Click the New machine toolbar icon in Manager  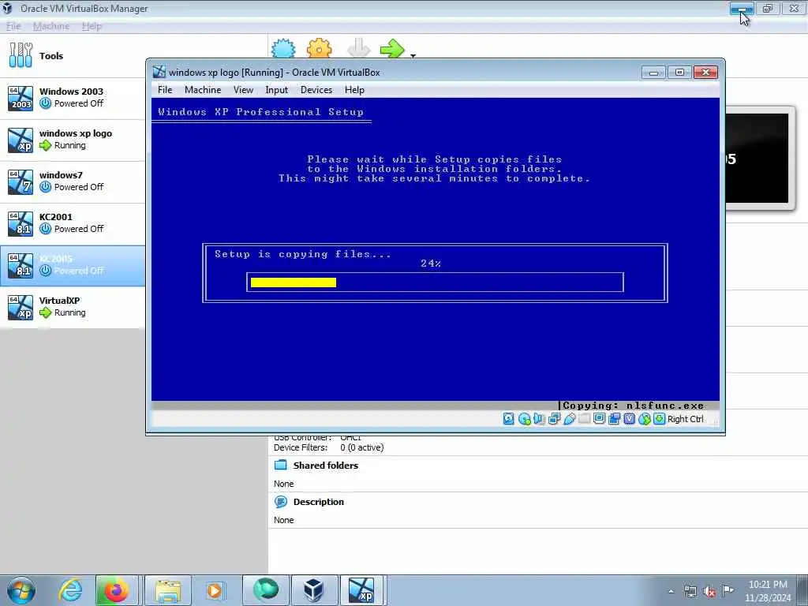[283, 48]
